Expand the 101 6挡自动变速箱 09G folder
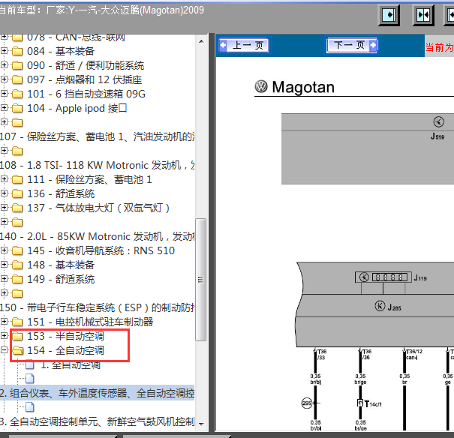Image resolution: width=454 pixels, height=438 pixels. [4, 94]
